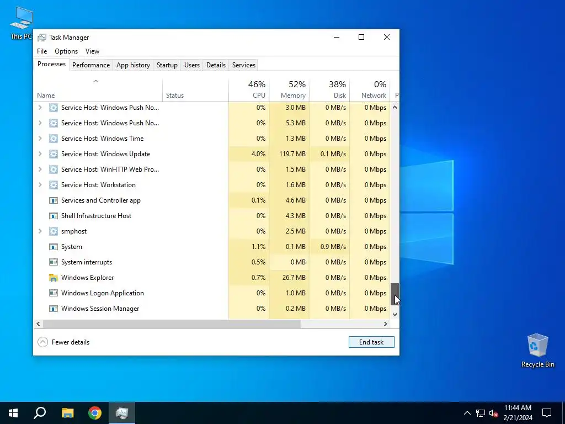Click the vertical scrollbar down arrow
The image size is (565, 424).
[395, 314]
